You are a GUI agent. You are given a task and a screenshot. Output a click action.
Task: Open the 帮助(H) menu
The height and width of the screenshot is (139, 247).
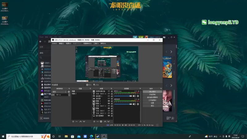click(103, 43)
